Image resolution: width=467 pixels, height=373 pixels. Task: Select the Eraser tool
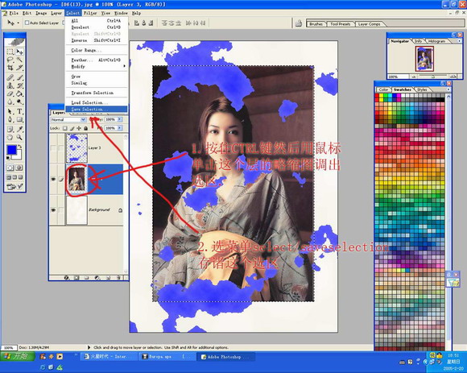click(10, 93)
